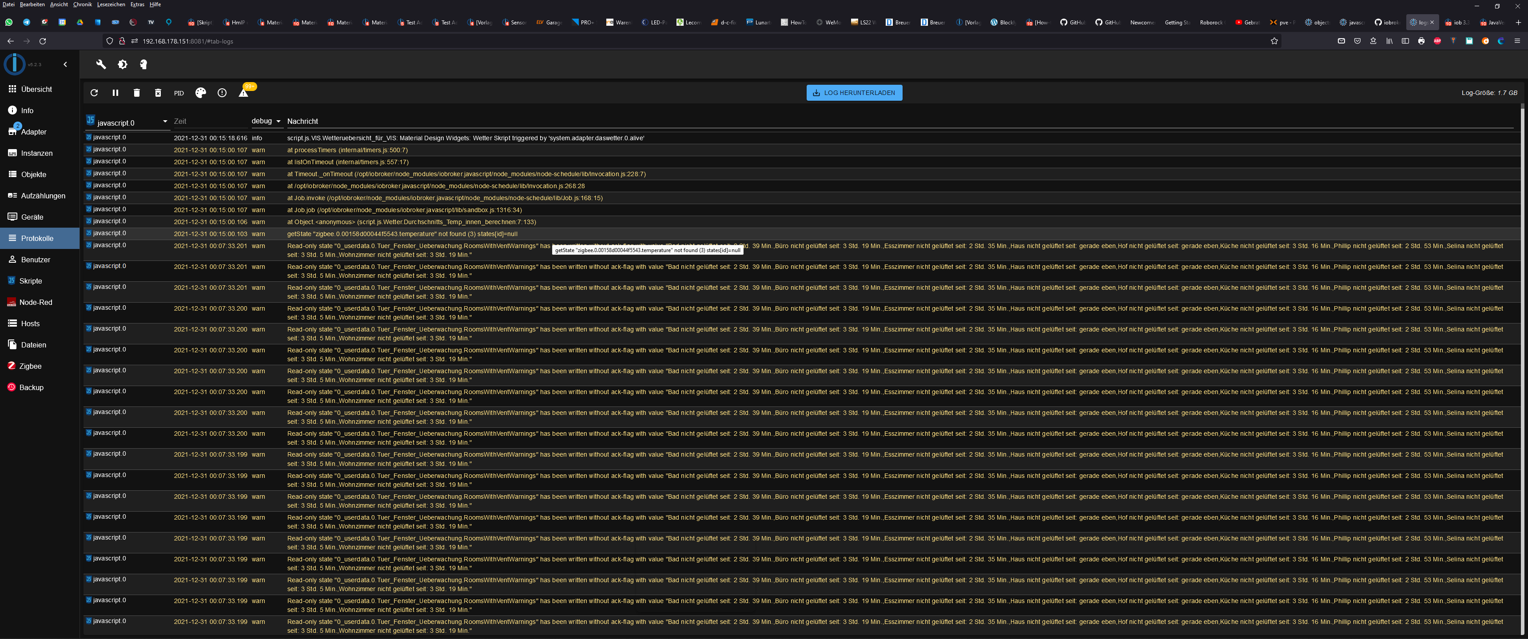Image resolution: width=1528 pixels, height=639 pixels.
Task: Open the debug log-level dropdown
Action: tap(266, 121)
